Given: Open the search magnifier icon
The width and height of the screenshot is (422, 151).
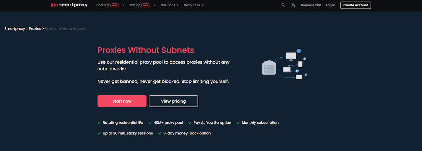Looking at the screenshot, I should [283, 5].
